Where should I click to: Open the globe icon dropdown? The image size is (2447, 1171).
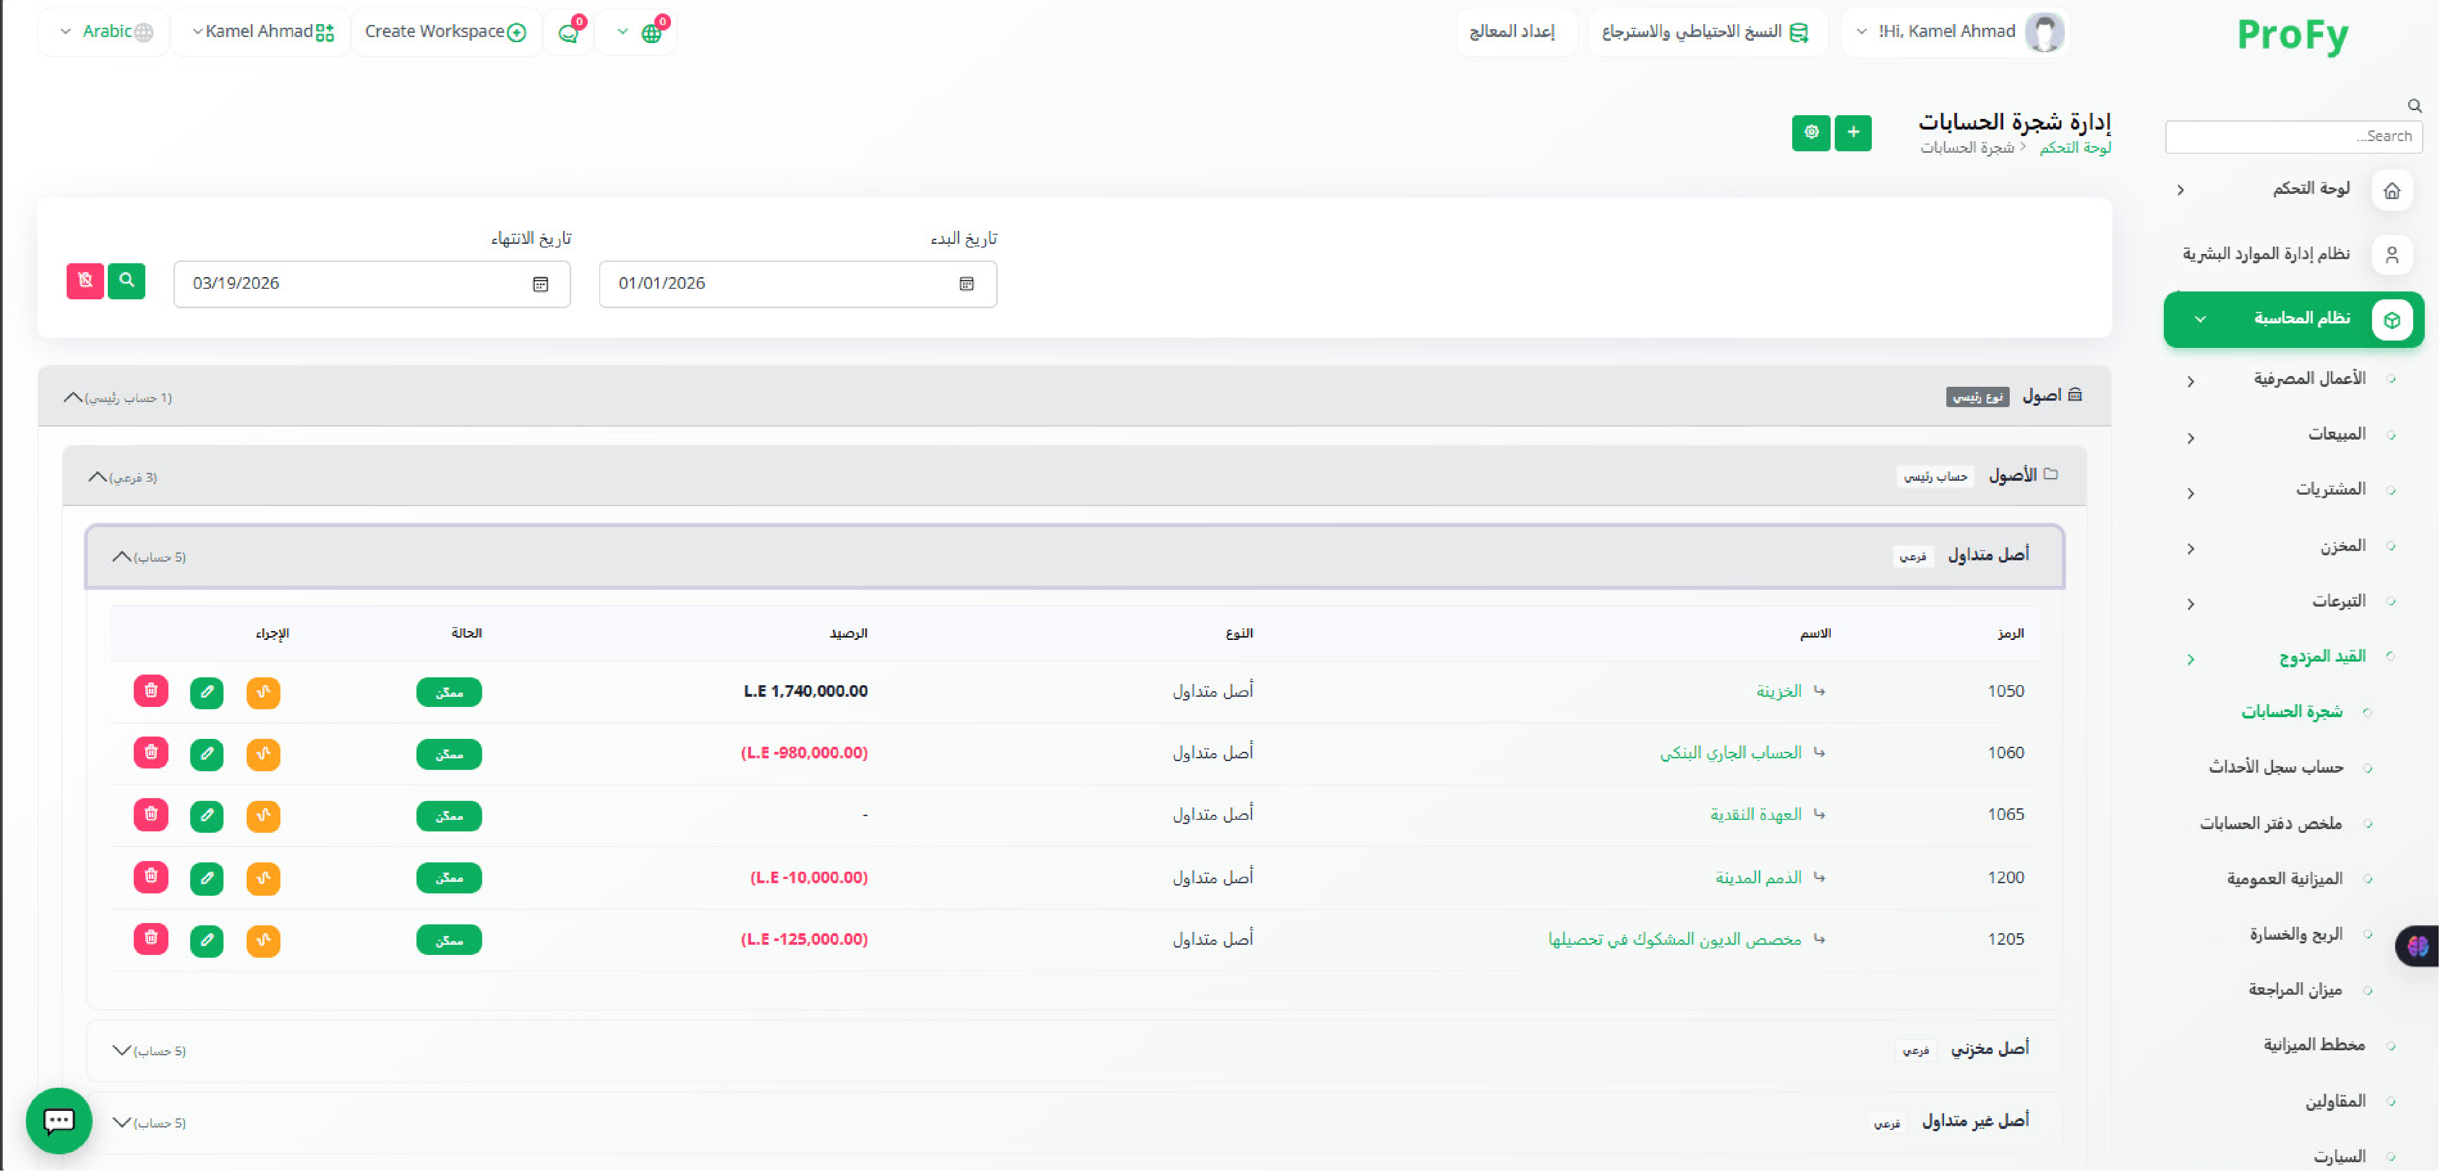click(x=637, y=33)
